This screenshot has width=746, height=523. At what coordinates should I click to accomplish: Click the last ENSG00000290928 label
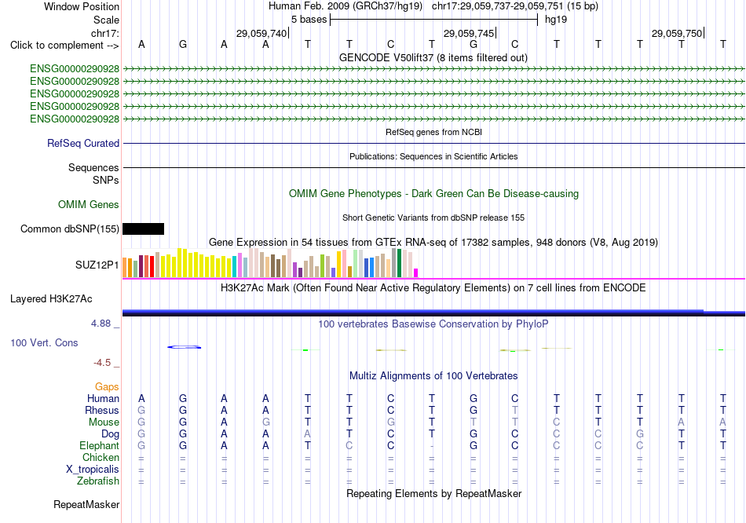point(75,119)
